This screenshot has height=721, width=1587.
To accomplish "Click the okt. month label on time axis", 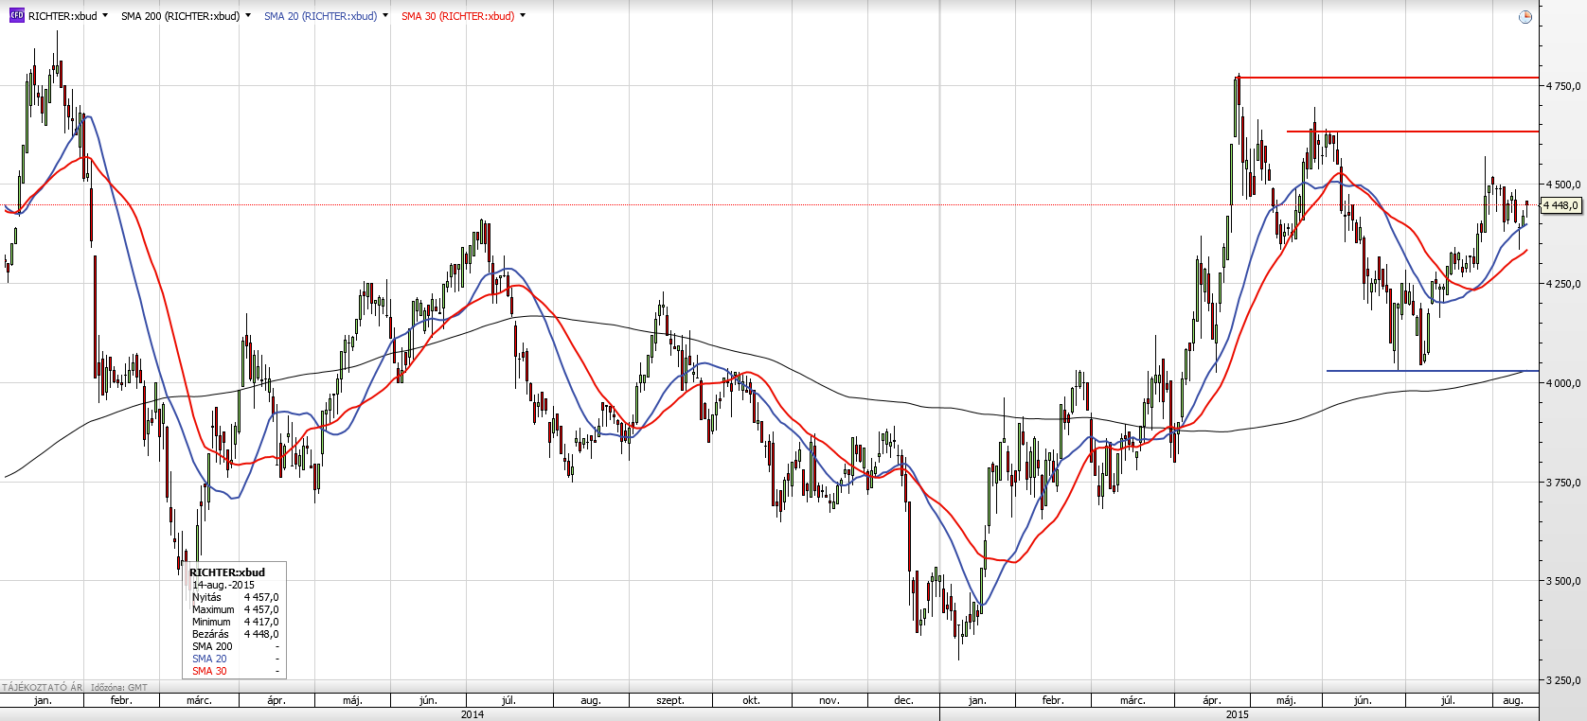I will (x=751, y=700).
